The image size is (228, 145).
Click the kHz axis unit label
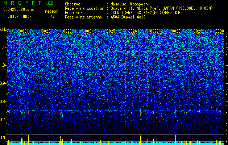[3, 29]
